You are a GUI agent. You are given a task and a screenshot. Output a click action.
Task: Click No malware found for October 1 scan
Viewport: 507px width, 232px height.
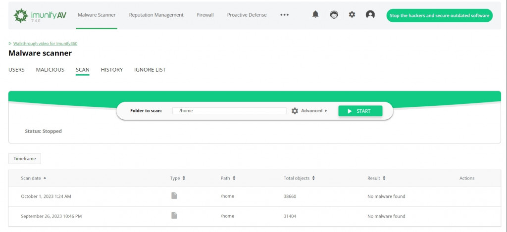pyautogui.click(x=386, y=196)
